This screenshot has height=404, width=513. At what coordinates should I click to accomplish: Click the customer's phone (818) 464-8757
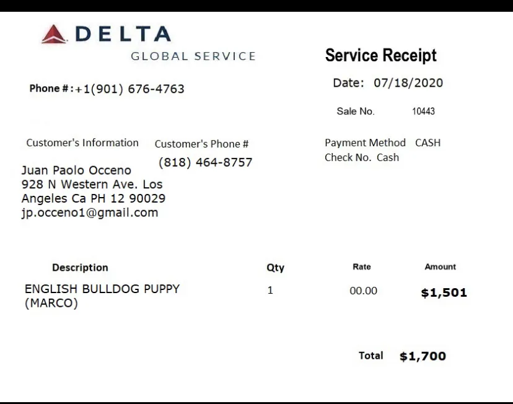(x=206, y=162)
